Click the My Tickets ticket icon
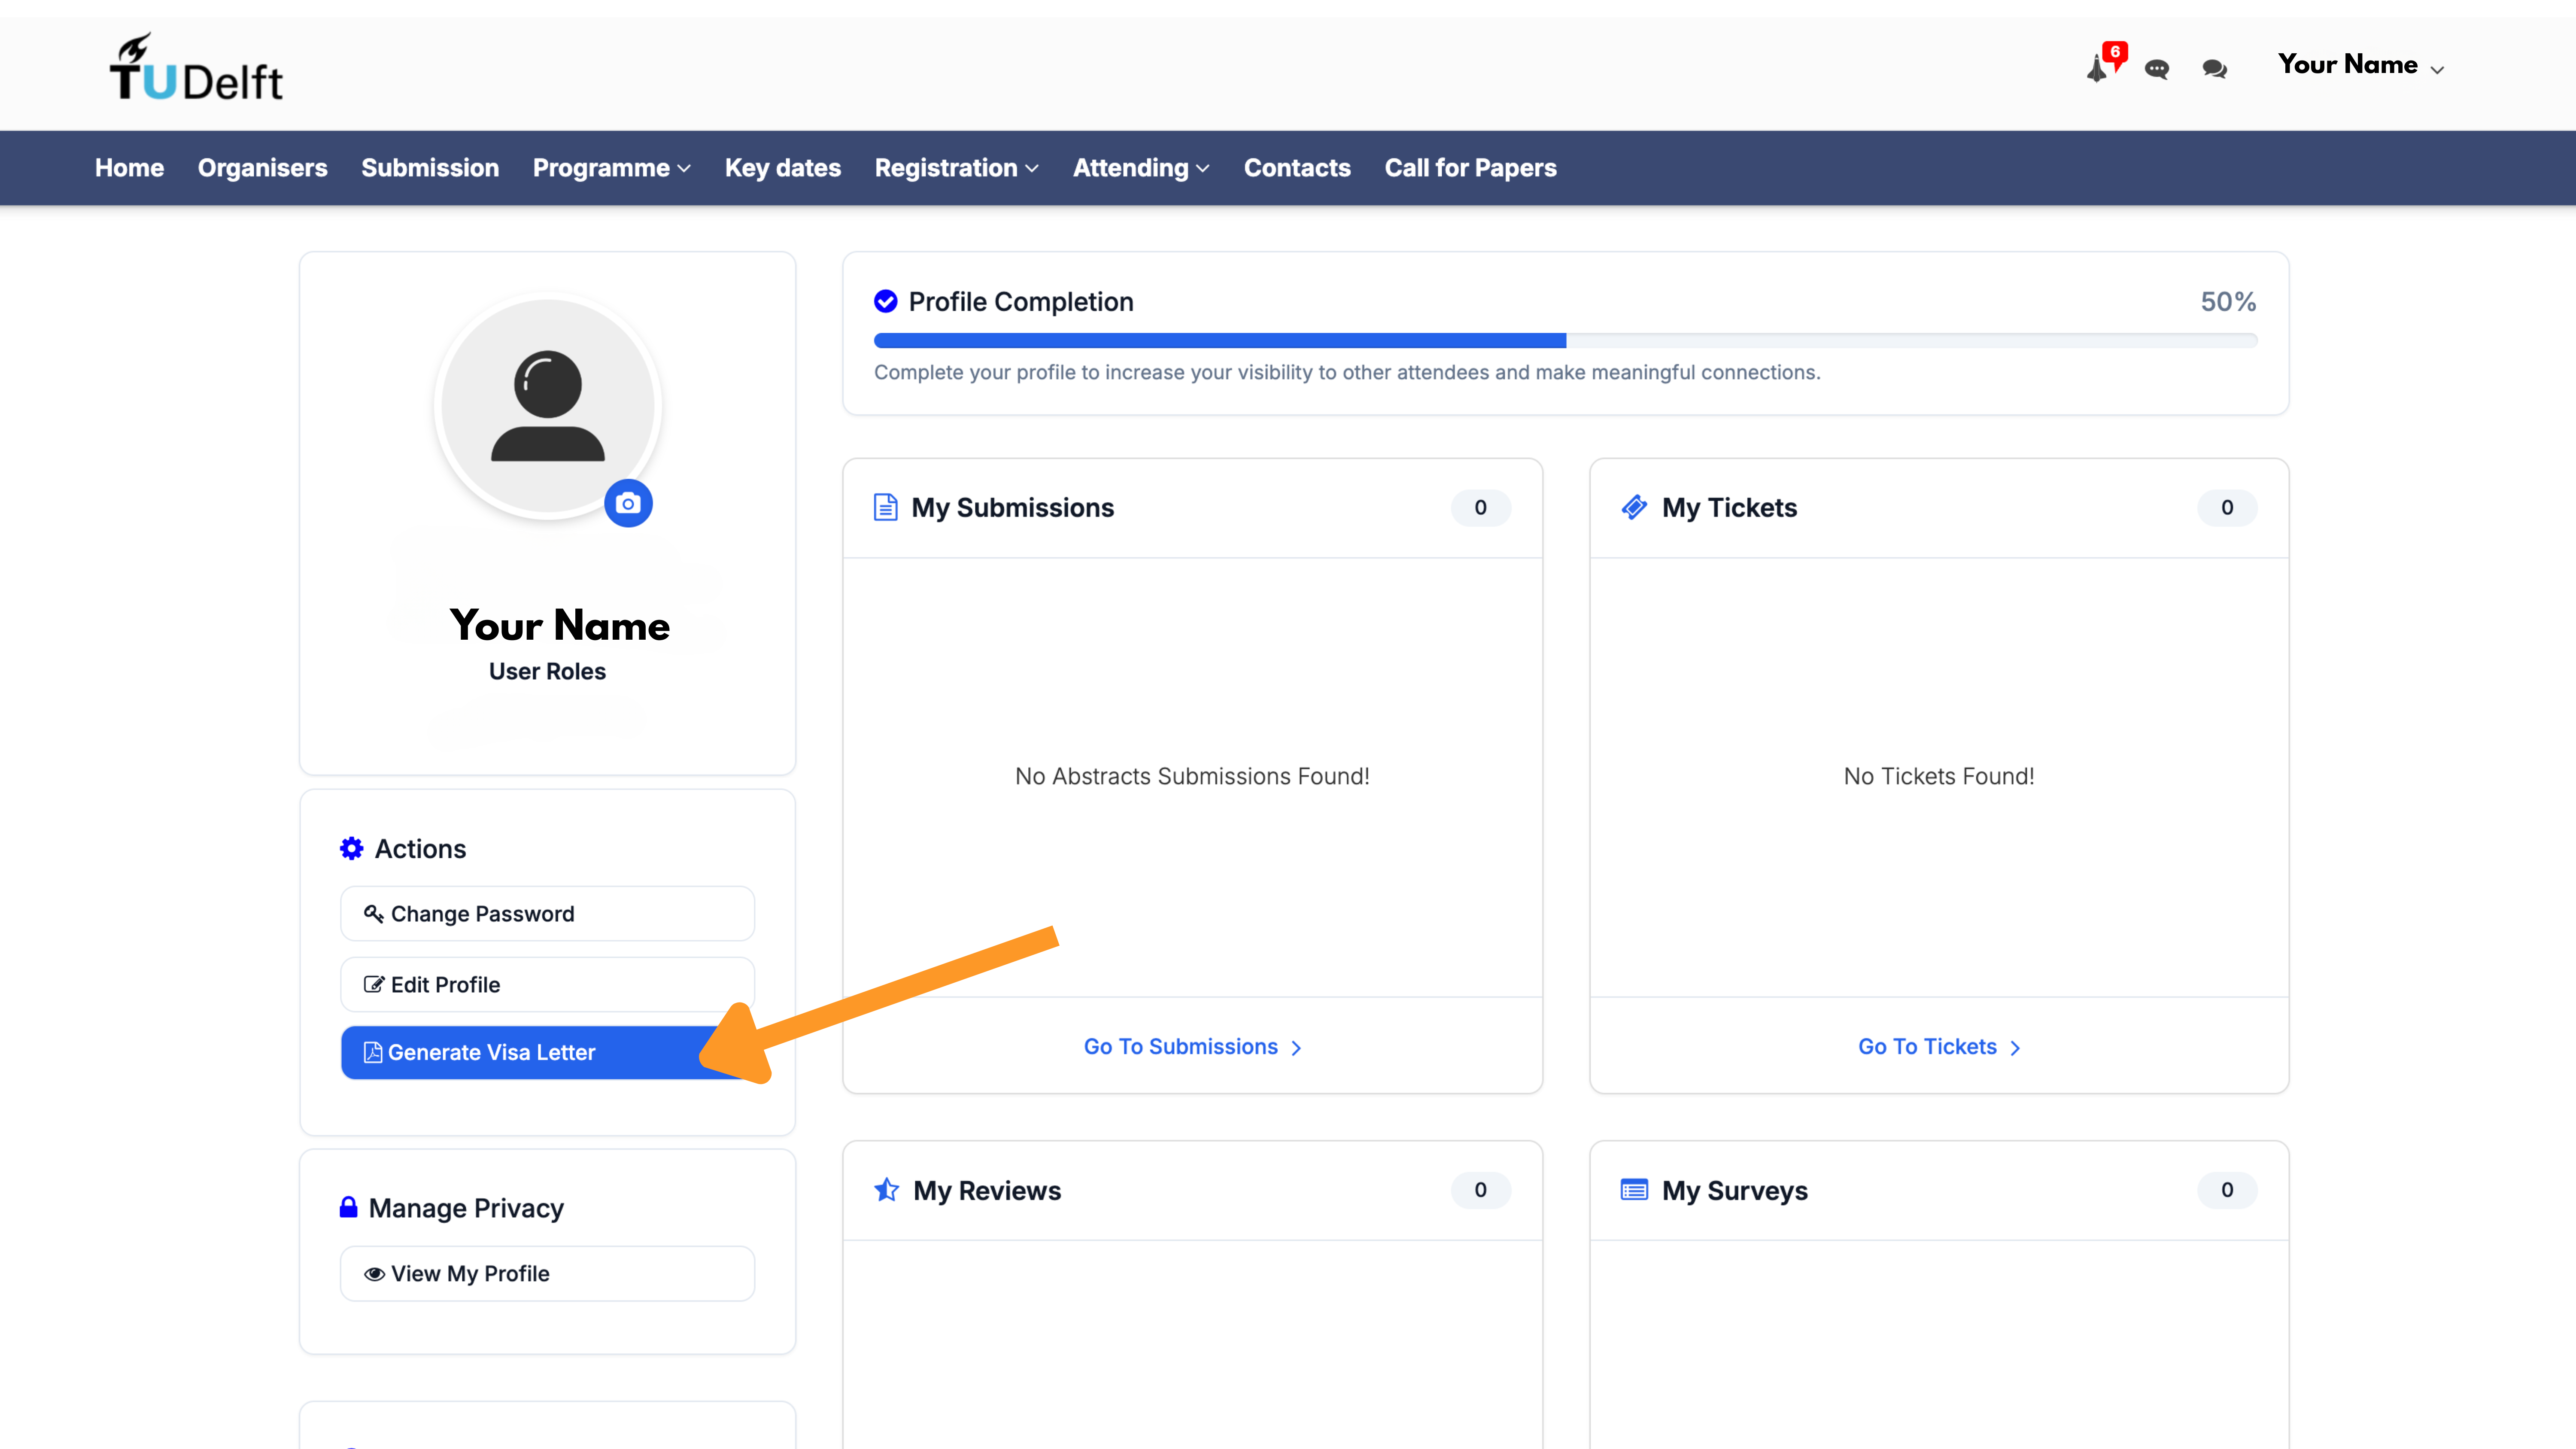Viewport: 2576px width, 1449px height. point(1634,507)
